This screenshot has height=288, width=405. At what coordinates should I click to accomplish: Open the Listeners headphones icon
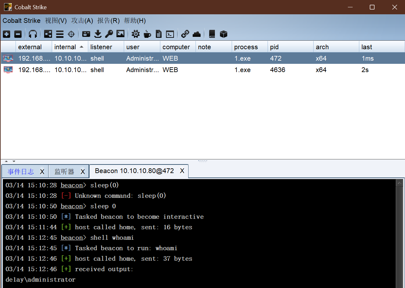(x=33, y=34)
